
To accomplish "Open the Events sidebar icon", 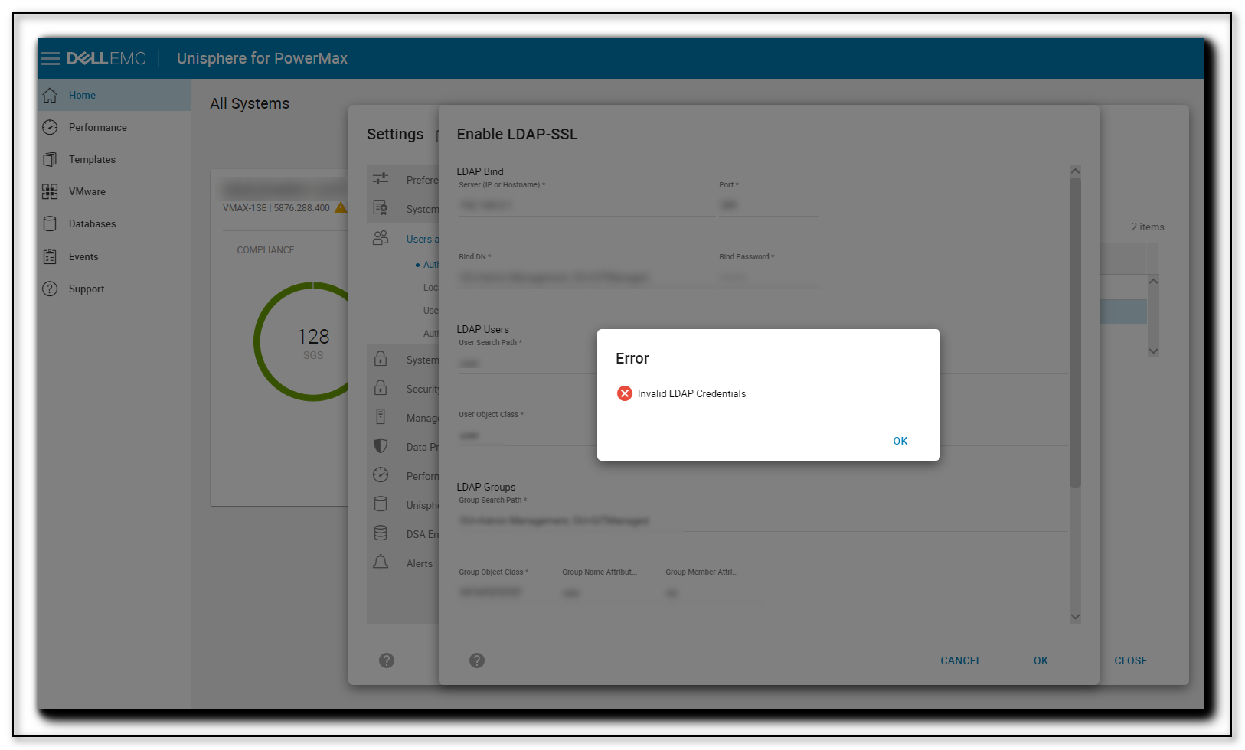I will click(50, 256).
